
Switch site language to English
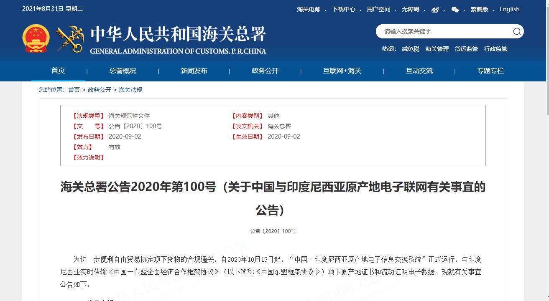(x=509, y=9)
